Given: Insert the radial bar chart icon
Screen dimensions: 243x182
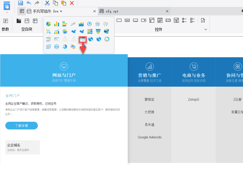Looking at the screenshot, I should point(65,46).
